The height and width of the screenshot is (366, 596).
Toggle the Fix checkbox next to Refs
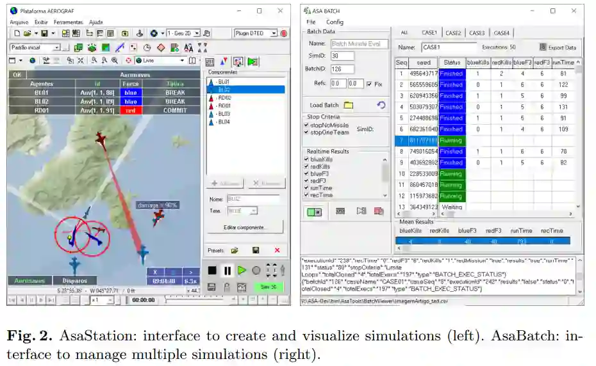[x=369, y=84]
